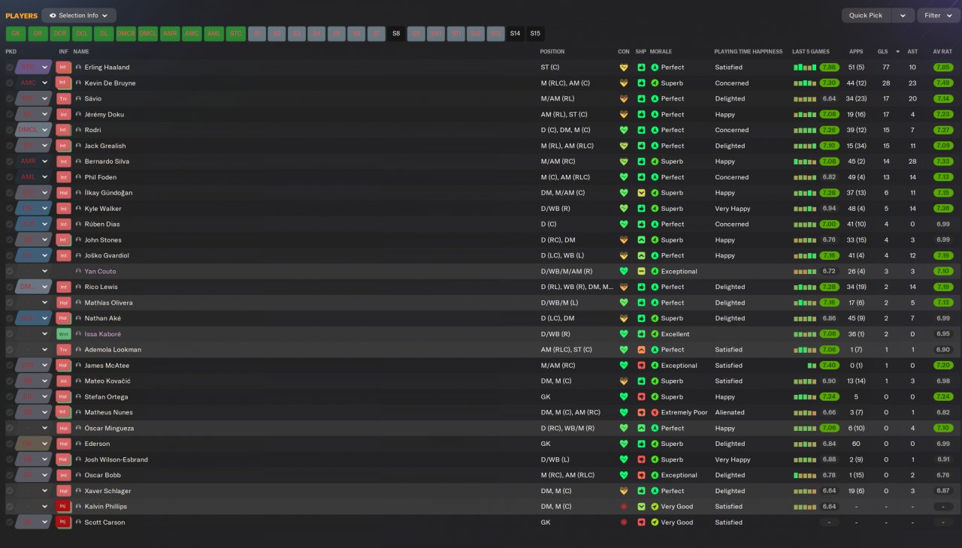962x548 pixels.
Task: Sort by the POSITION column header
Action: click(552, 52)
